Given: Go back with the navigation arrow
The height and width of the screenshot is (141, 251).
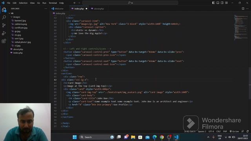Looking at the screenshot, I should 75,3.
